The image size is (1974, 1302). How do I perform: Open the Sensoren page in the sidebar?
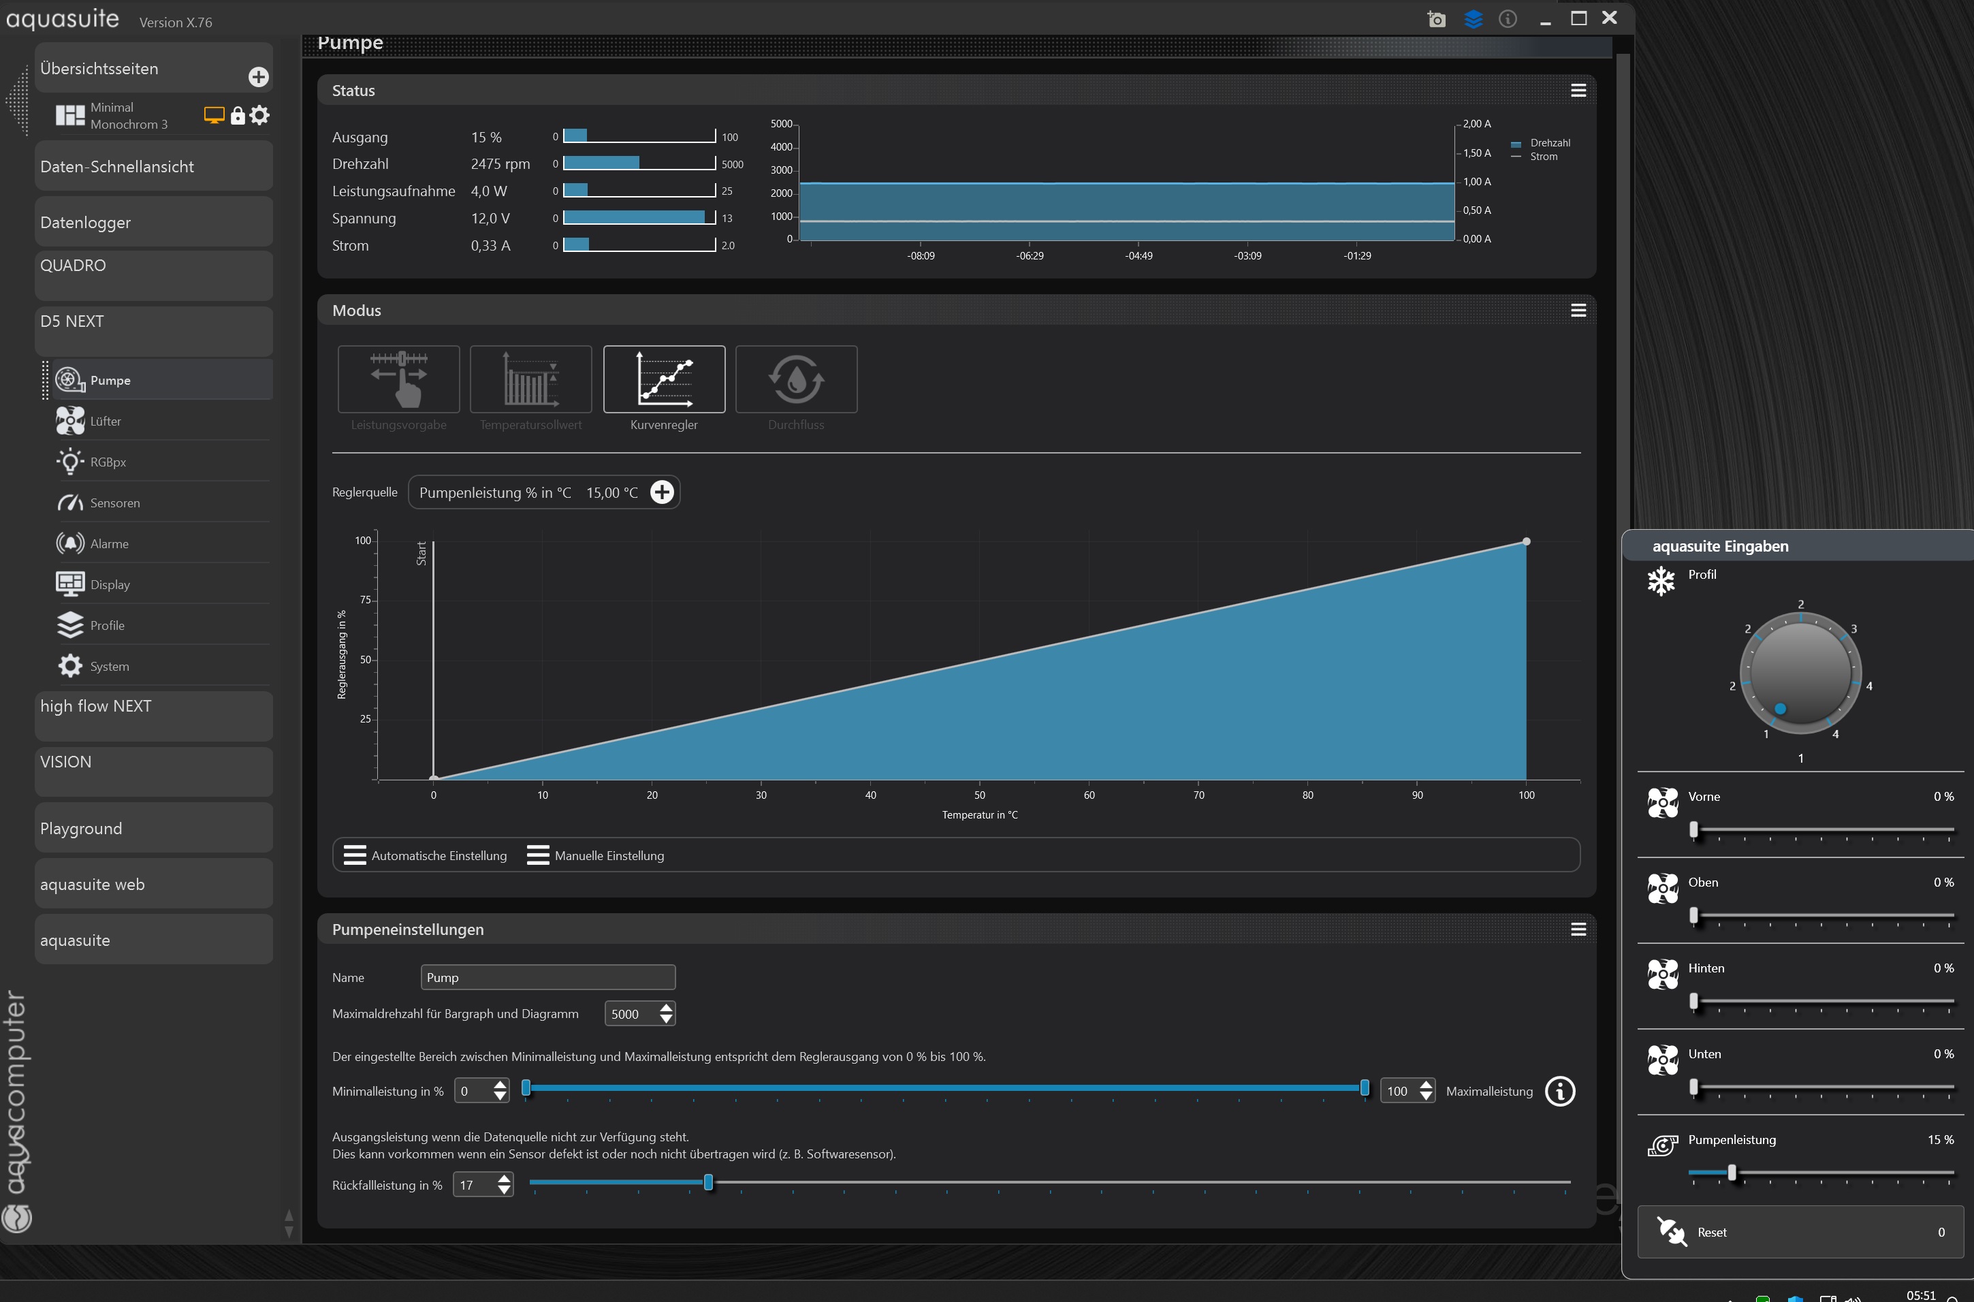[x=114, y=503]
